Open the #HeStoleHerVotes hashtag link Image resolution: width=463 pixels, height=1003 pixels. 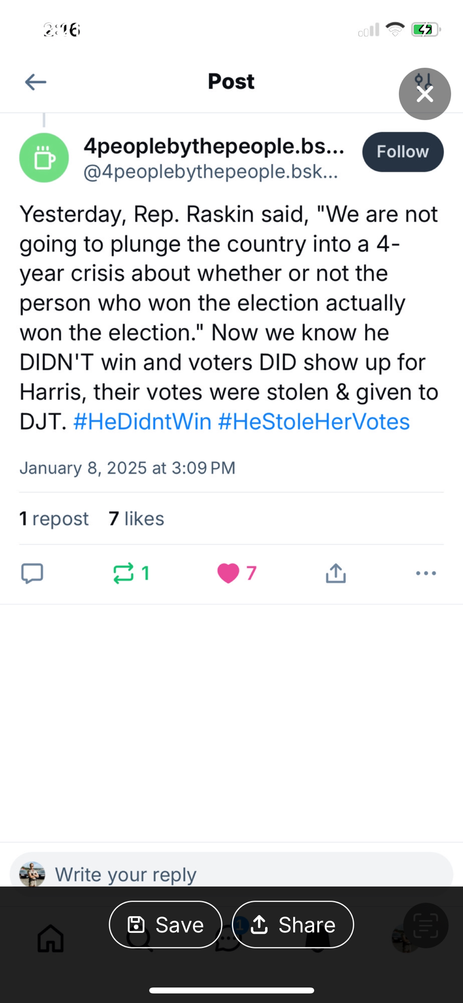point(314,421)
